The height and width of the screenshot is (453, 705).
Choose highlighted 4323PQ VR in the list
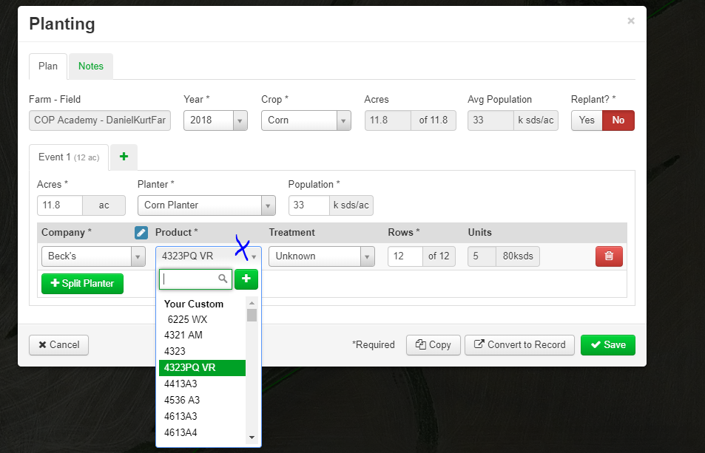coord(203,368)
